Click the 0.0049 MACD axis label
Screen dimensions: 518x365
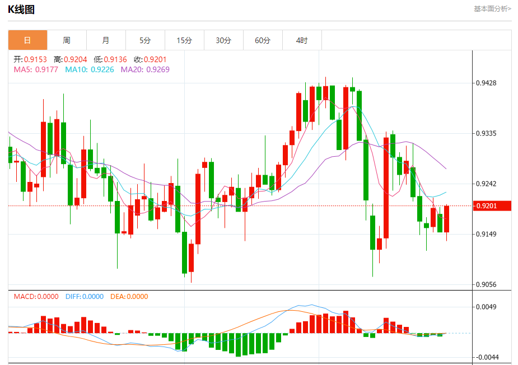point(486,307)
